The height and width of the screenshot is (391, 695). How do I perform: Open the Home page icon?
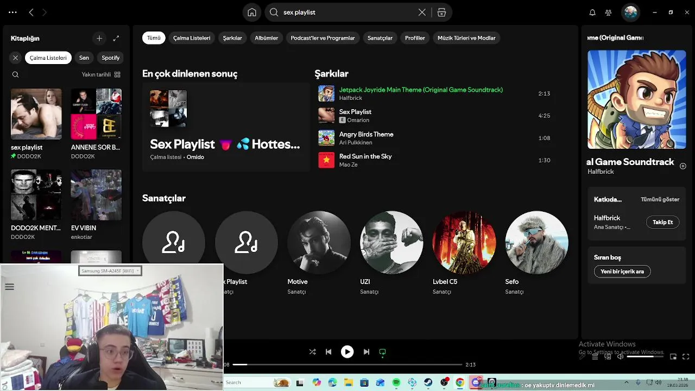(252, 12)
